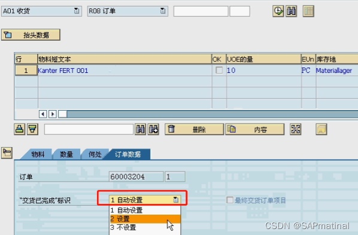Click the binoculars find icon in top toolbar
Screen dimensions: 358x235
pos(291,11)
